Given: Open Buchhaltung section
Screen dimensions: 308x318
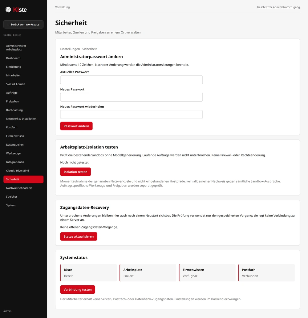Looking at the screenshot, I should 23,110.
